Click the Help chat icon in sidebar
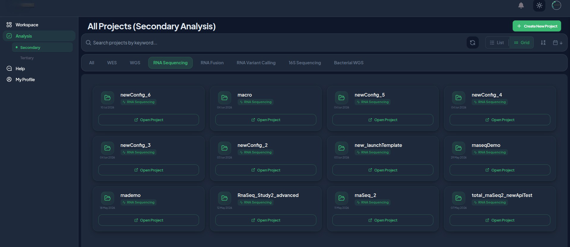 9,68
